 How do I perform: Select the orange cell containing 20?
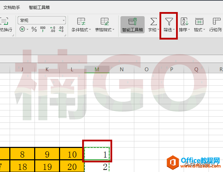point(72,166)
